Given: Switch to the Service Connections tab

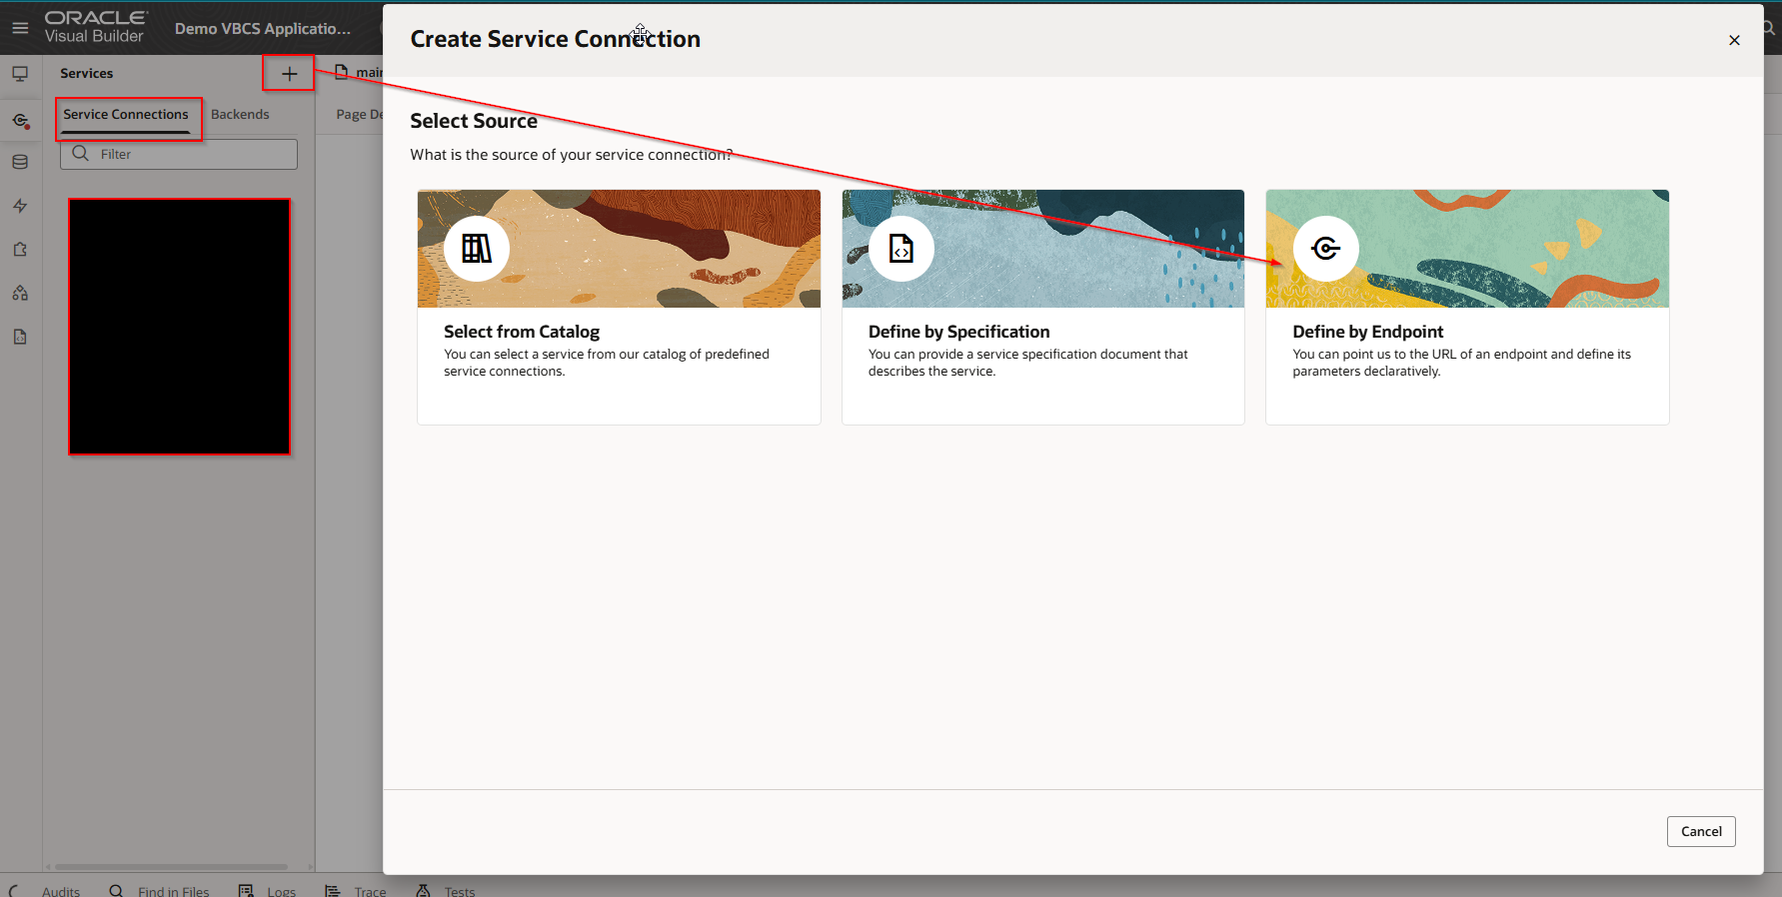Looking at the screenshot, I should coord(126,115).
